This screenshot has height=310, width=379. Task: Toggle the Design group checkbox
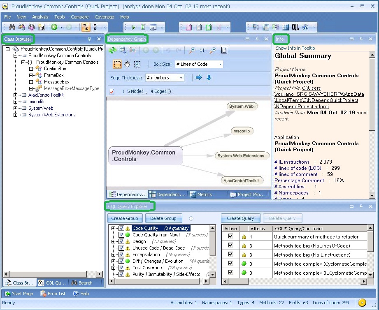(x=121, y=241)
